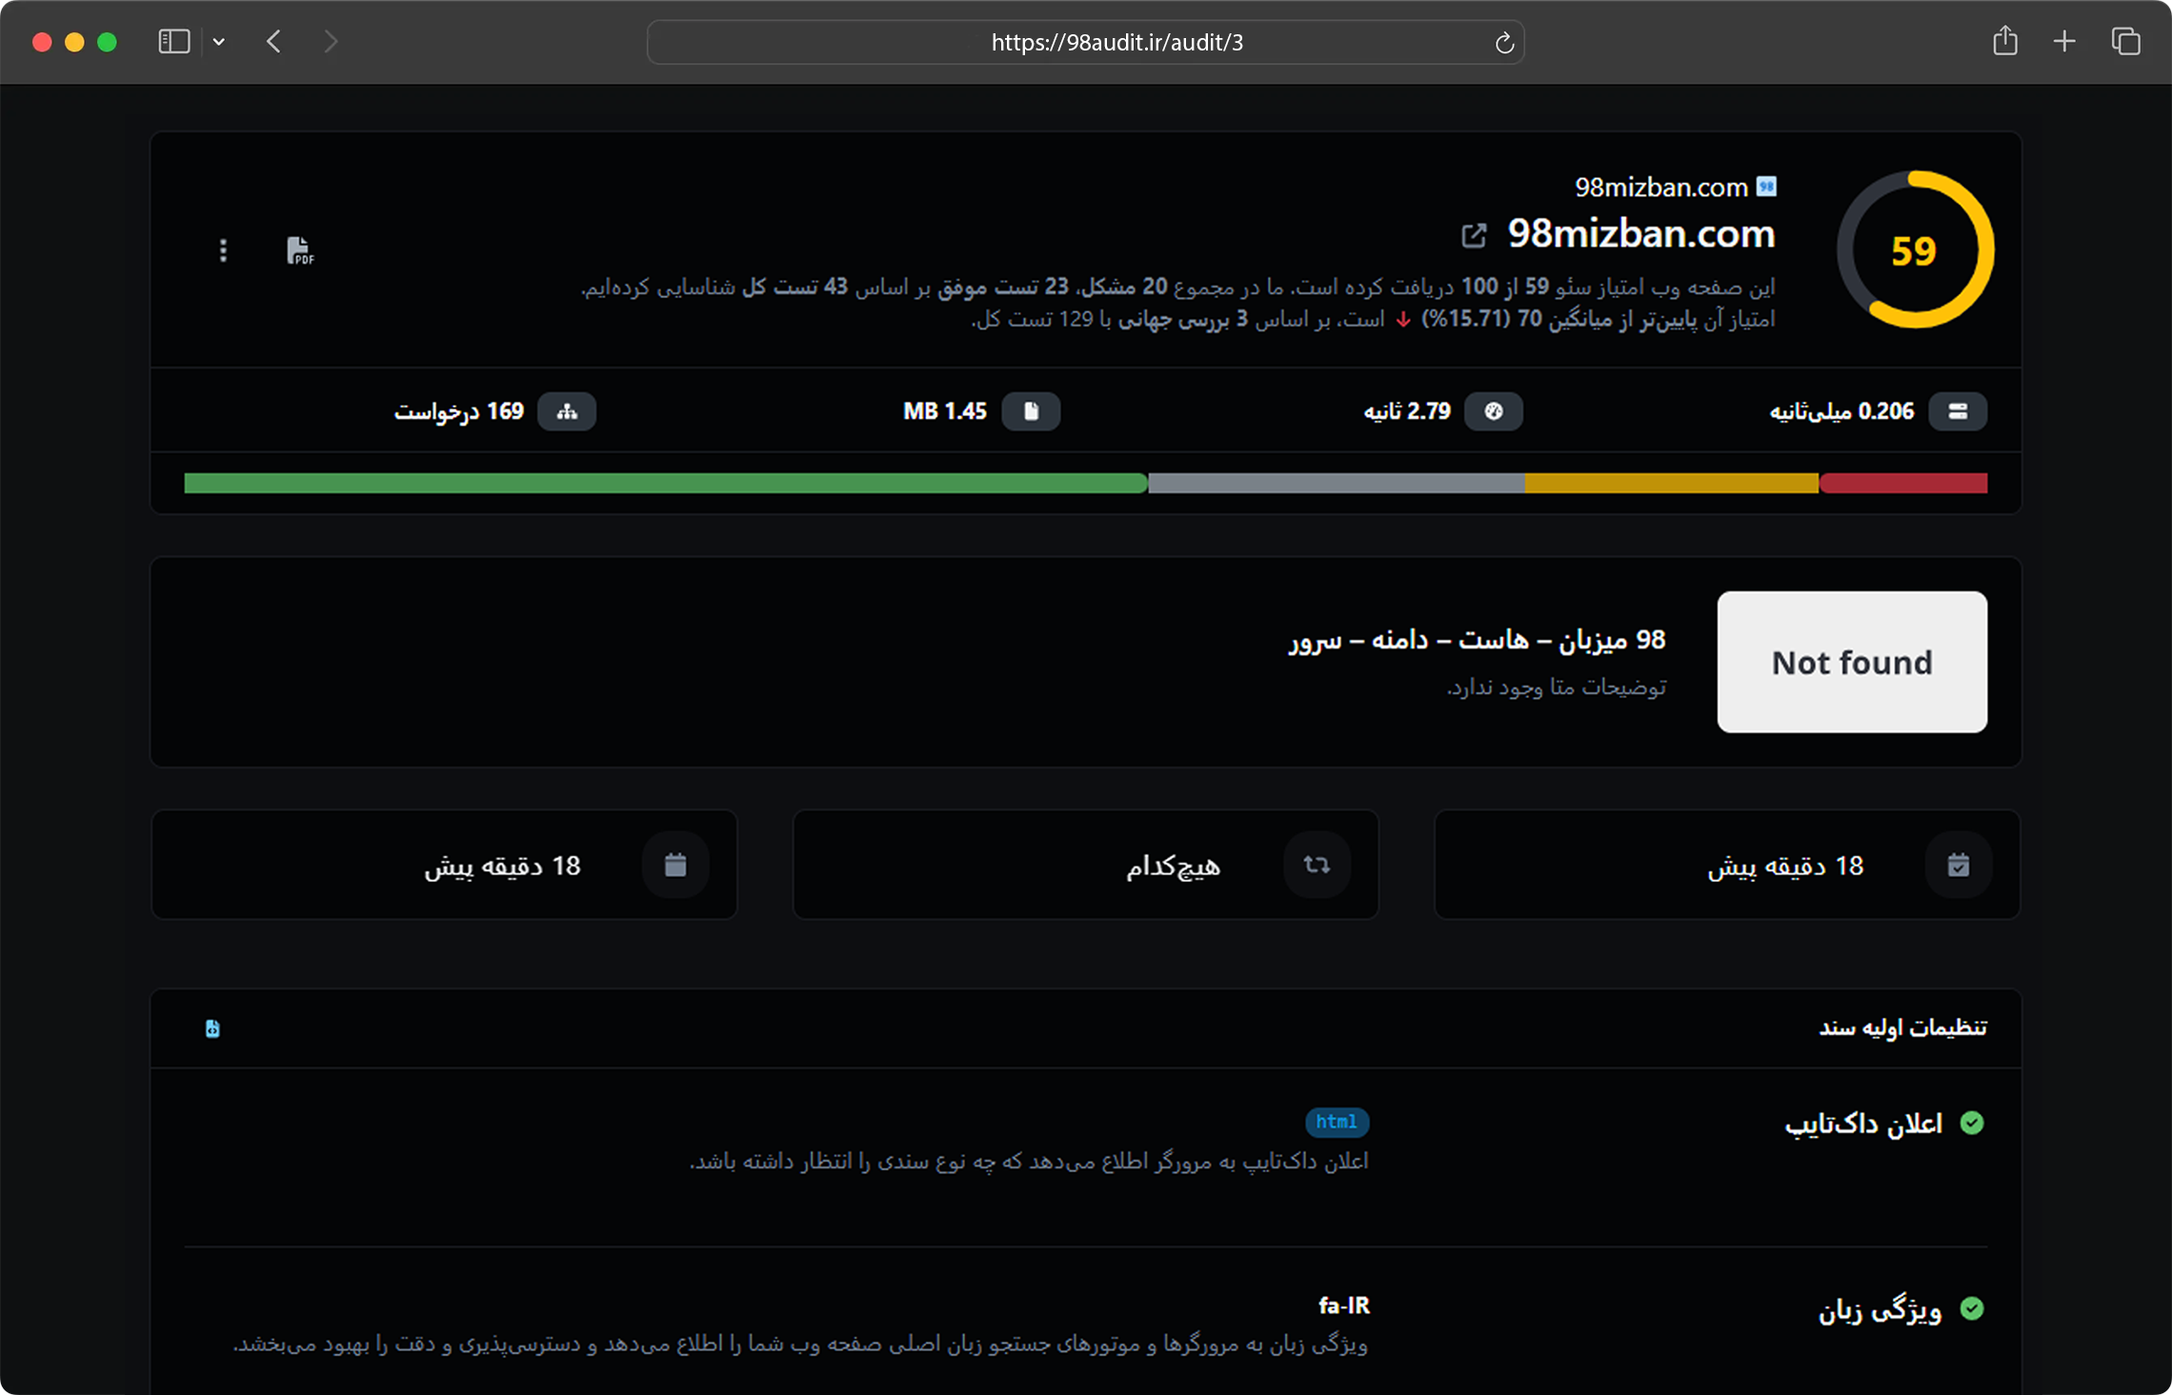Click the 169 درخواست requests label
Viewport: 2172px width, 1395px height.
(459, 411)
